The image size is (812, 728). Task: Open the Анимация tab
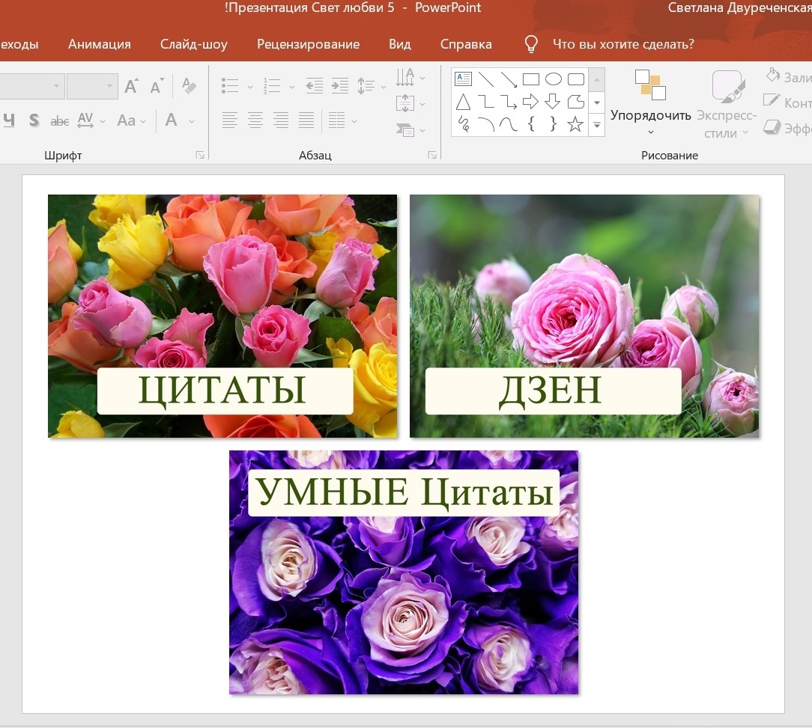tap(100, 44)
